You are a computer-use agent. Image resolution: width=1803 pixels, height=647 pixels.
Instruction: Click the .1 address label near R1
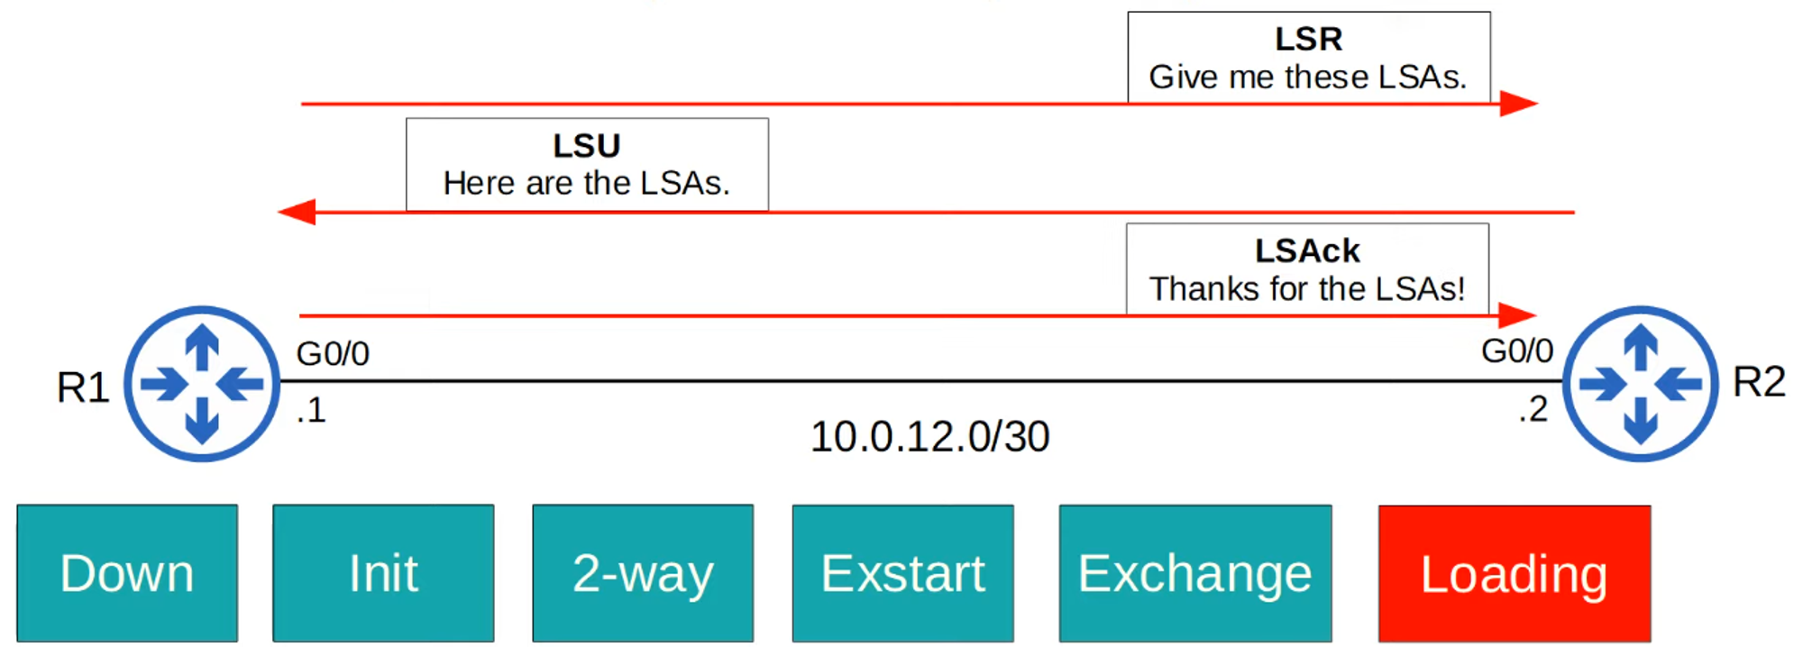pyautogui.click(x=311, y=411)
